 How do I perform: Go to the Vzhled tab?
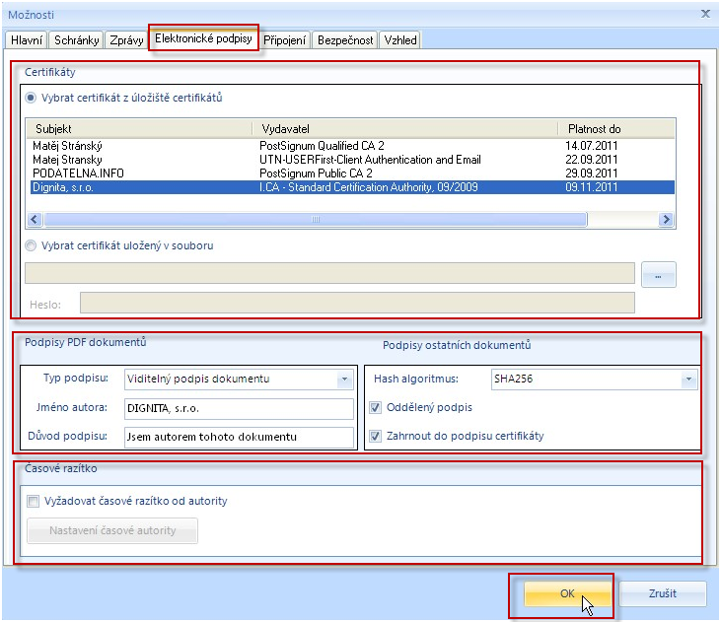click(x=400, y=40)
